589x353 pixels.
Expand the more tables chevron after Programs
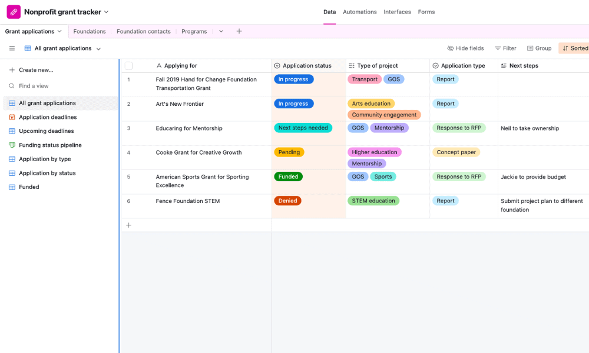(x=221, y=31)
